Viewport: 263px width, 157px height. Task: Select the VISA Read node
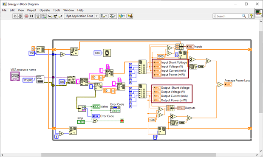coord(71,80)
